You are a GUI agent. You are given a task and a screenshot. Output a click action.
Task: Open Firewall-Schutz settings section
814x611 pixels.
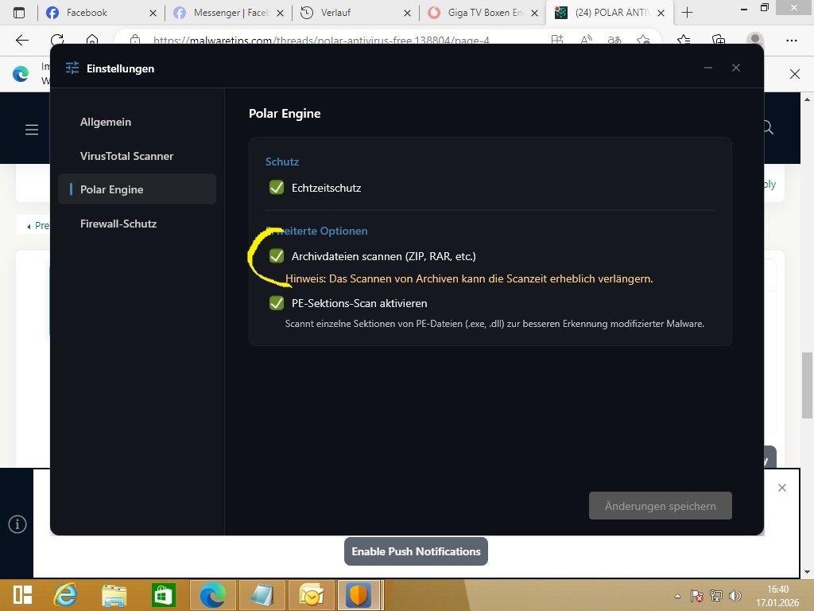(118, 224)
